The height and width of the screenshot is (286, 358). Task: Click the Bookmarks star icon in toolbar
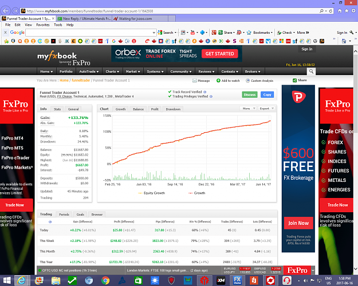(x=249, y=33)
